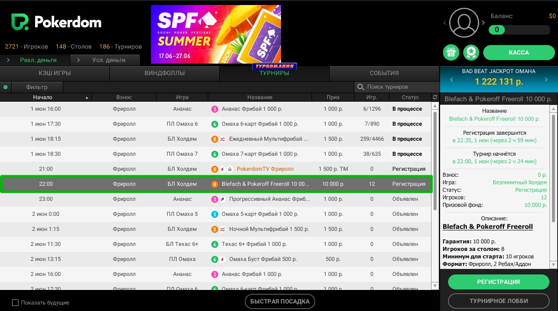The height and width of the screenshot is (311, 558).
Task: Click lock icon on PokerdomTV Фриролл row
Action: coord(230,169)
